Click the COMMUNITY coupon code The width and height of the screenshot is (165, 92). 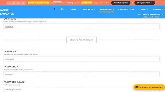click(x=87, y=3)
